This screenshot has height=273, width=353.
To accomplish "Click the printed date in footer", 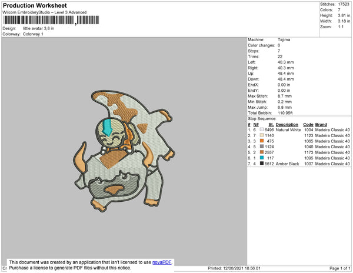I will pos(234,268).
